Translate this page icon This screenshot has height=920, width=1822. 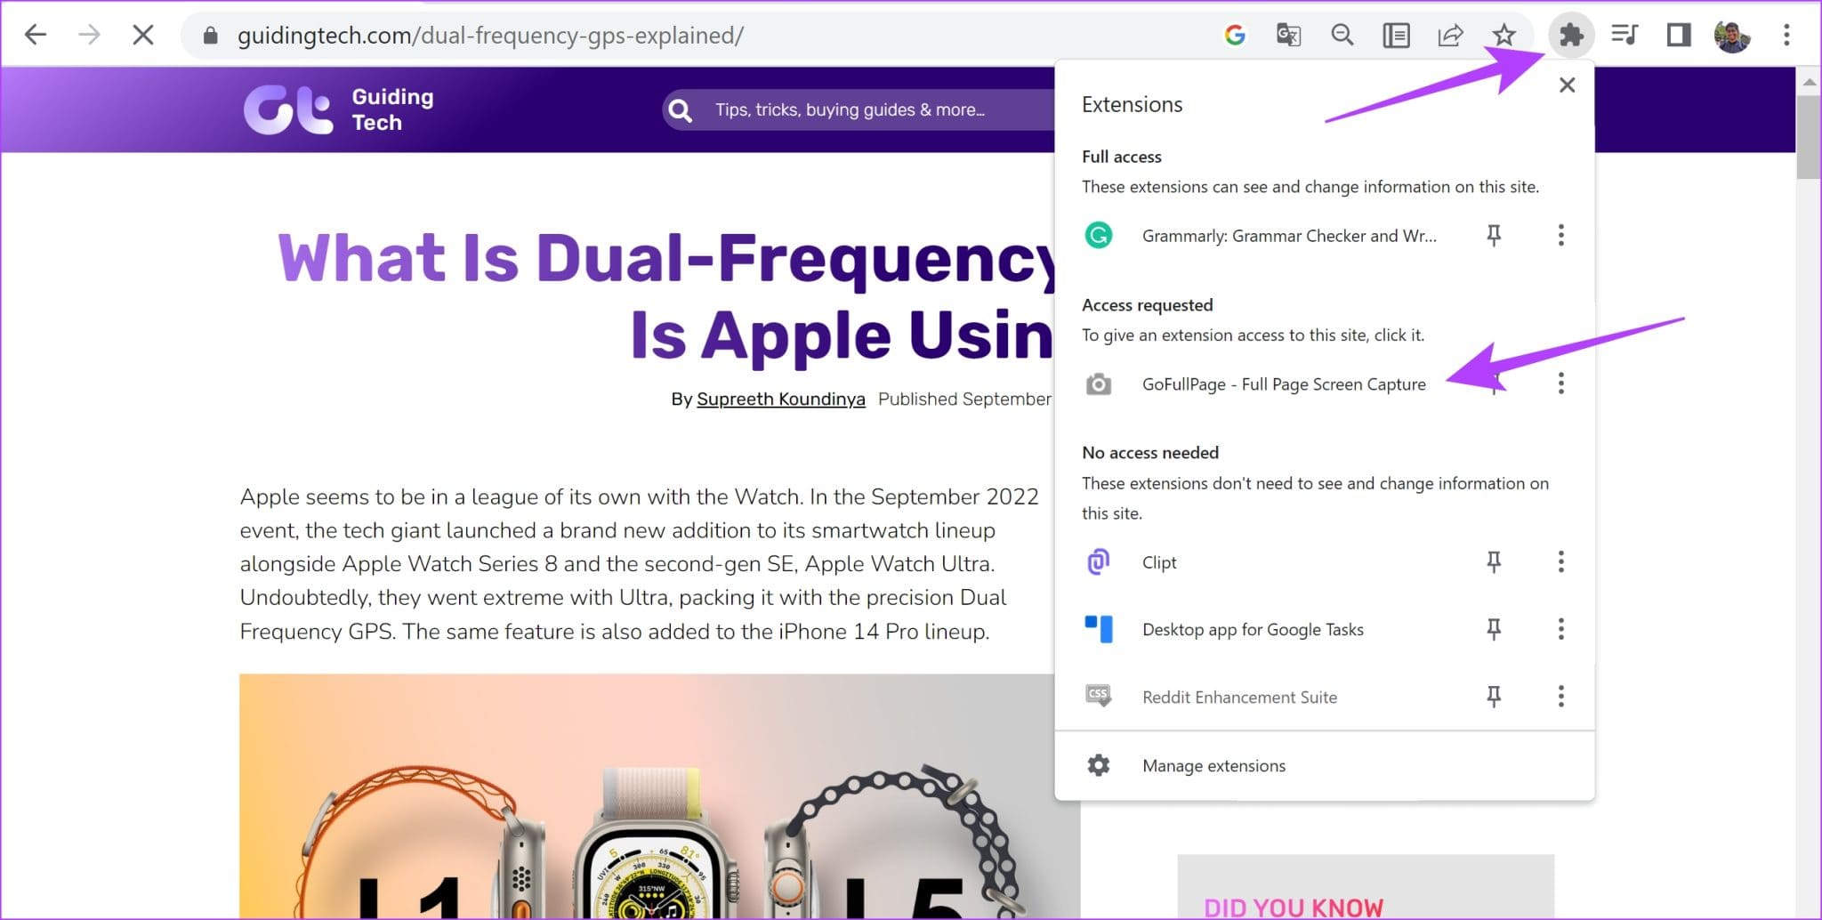coord(1288,36)
